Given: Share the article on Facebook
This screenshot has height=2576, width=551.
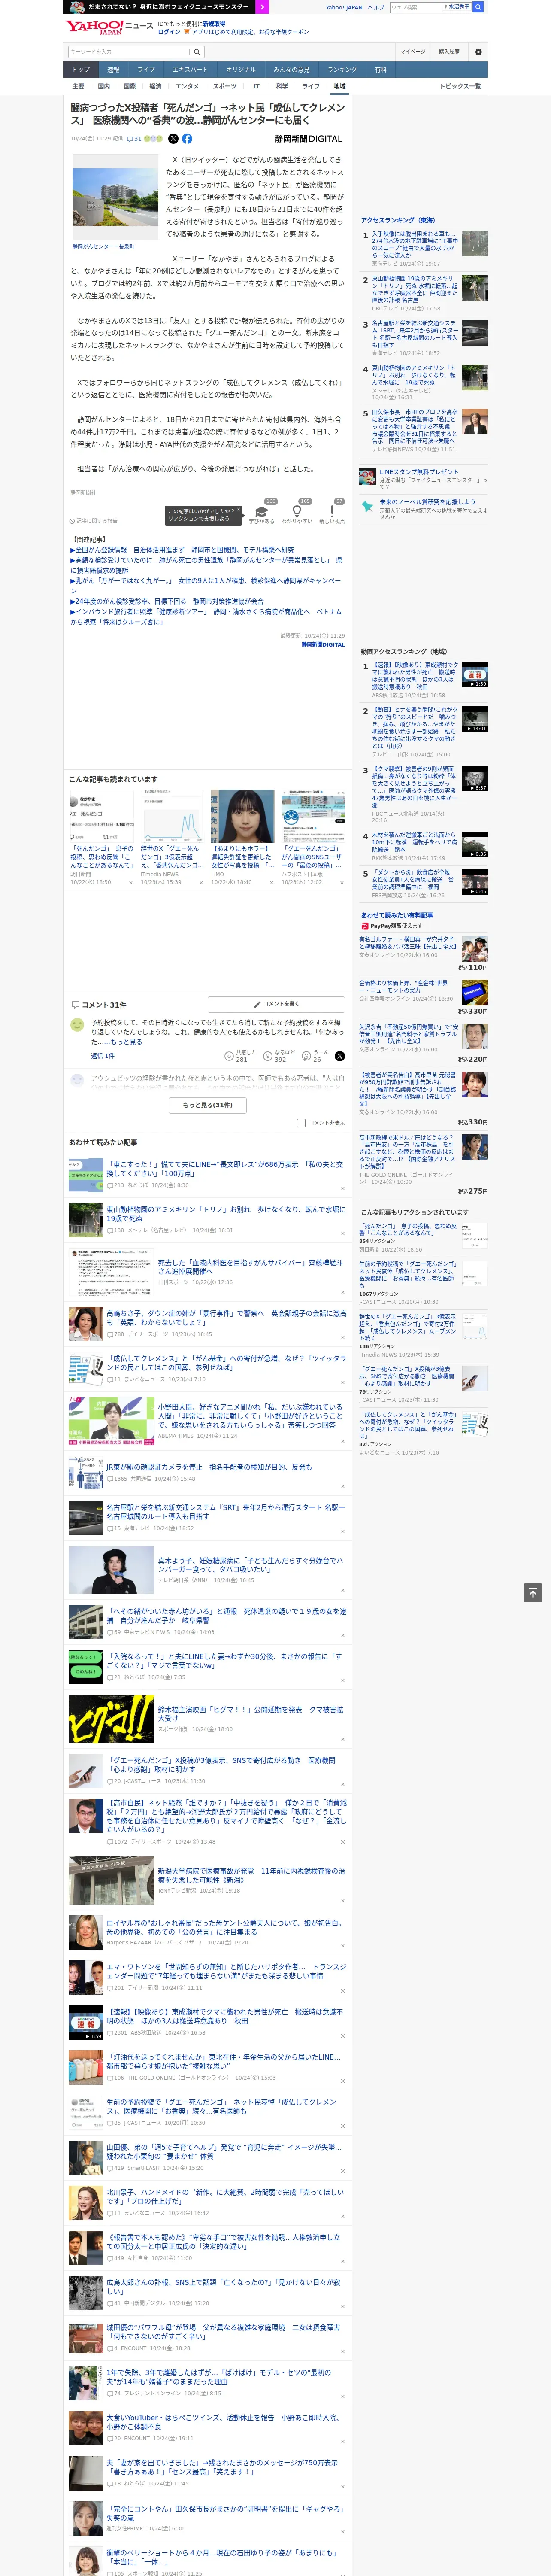Looking at the screenshot, I should [x=187, y=139].
